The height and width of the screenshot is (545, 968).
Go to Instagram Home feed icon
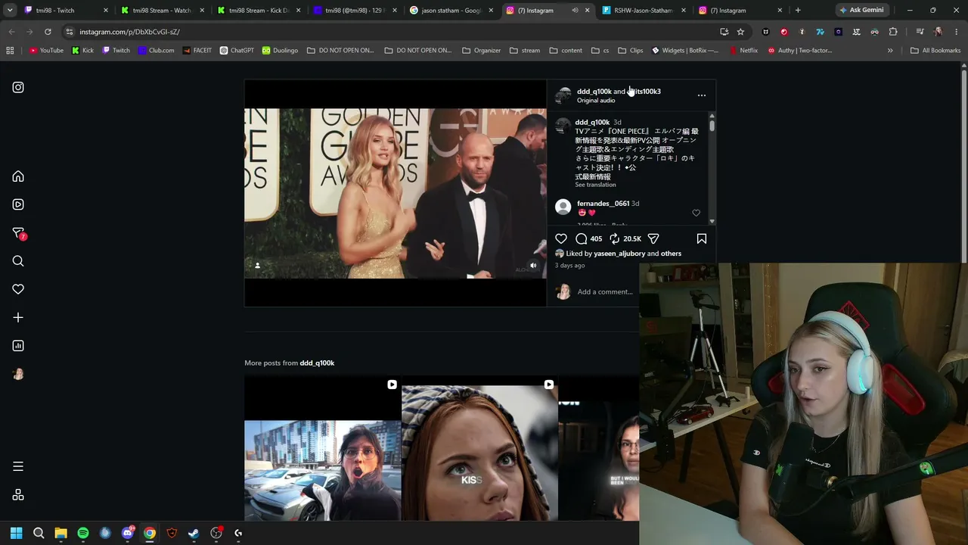click(x=18, y=176)
